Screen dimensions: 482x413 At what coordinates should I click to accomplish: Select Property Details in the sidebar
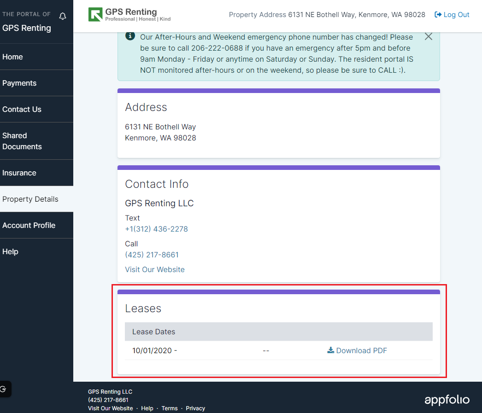coord(36,199)
